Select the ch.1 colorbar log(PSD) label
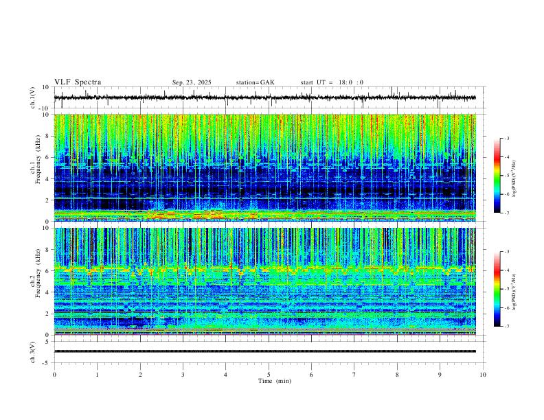544x420 pixels. pyautogui.click(x=514, y=179)
